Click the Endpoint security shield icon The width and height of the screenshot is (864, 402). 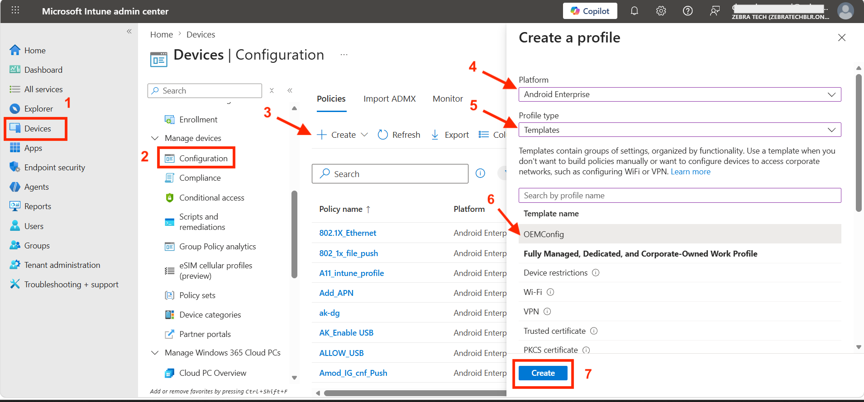click(15, 167)
